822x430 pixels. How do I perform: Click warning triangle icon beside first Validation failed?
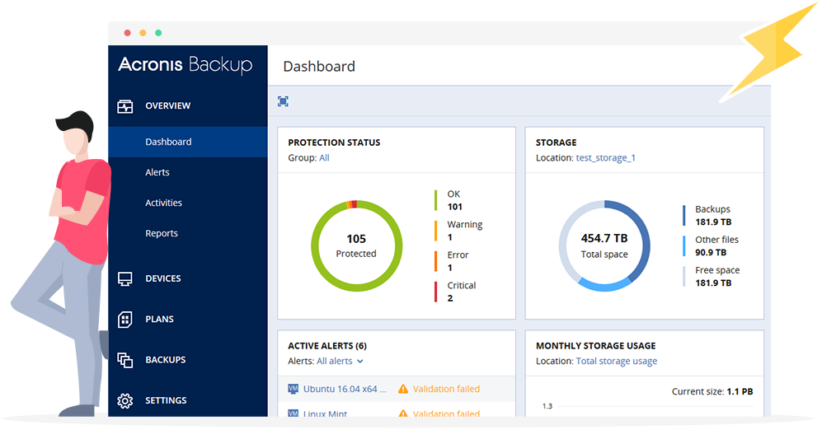click(x=403, y=389)
